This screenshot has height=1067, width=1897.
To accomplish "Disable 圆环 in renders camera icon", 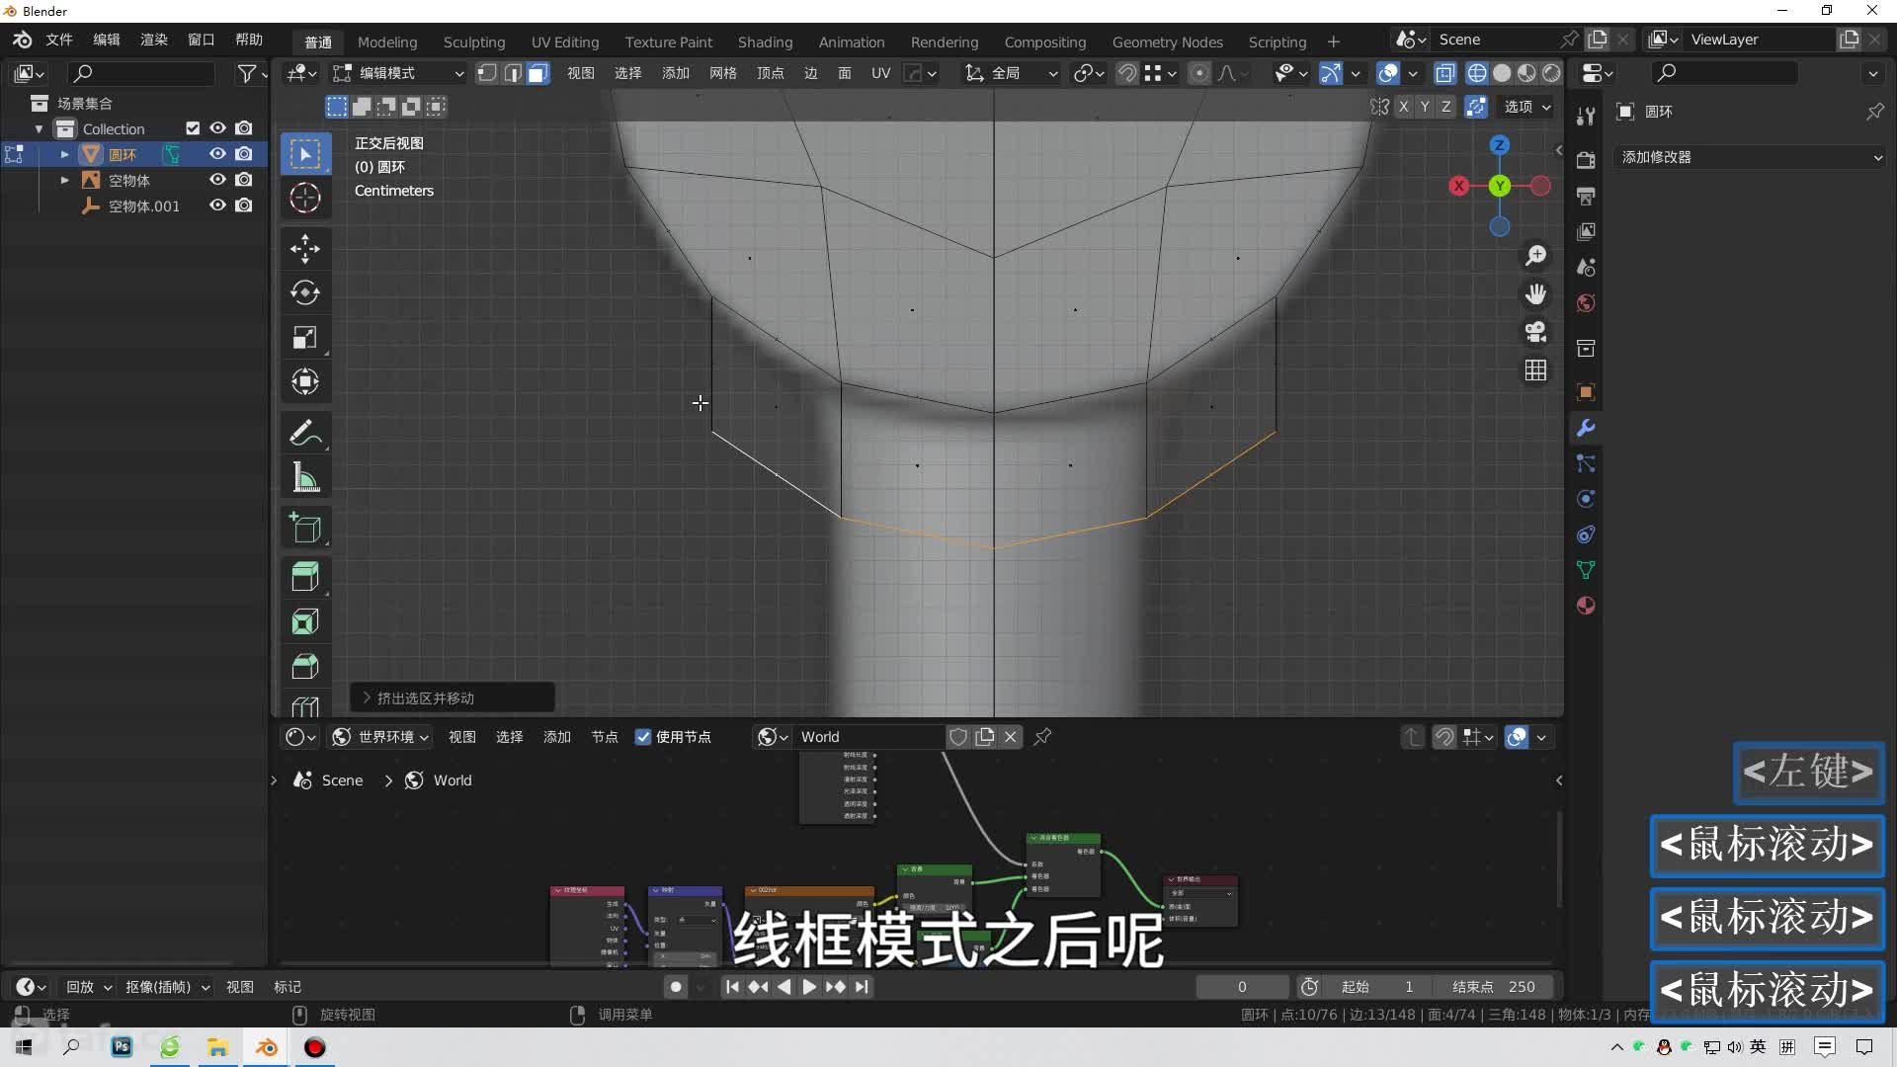I will click(244, 154).
